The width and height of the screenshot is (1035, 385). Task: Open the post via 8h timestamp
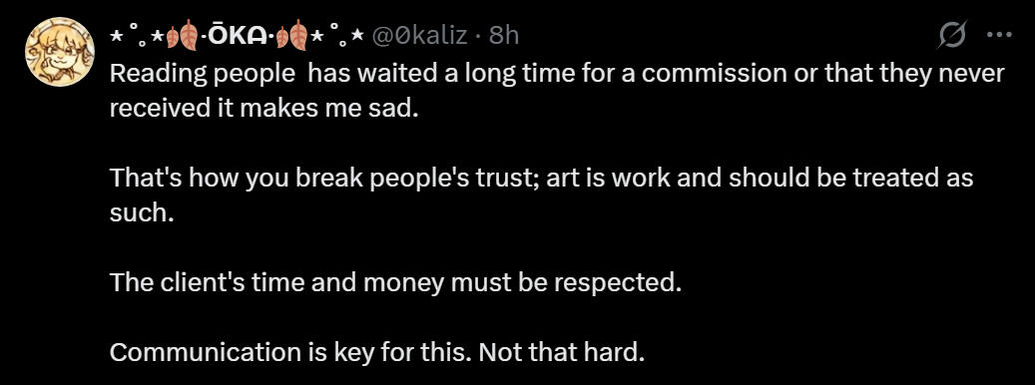coord(504,35)
